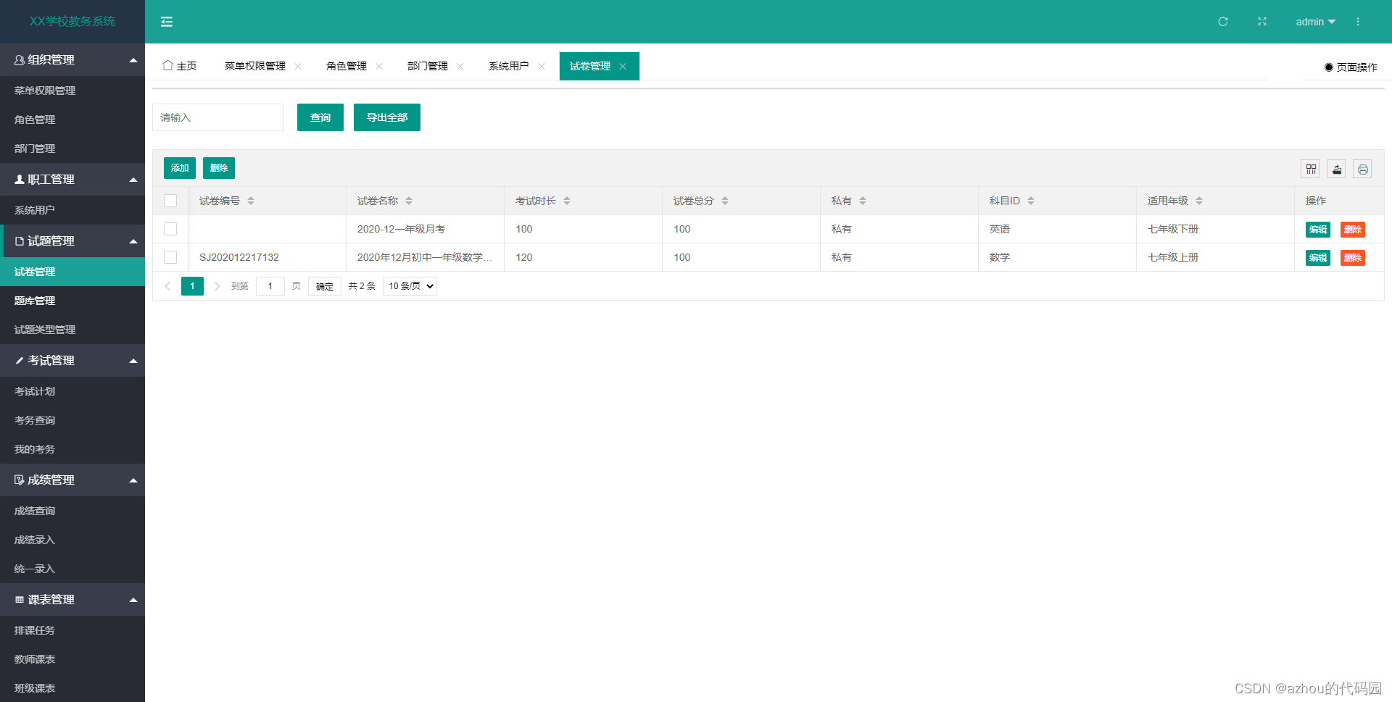Image resolution: width=1392 pixels, height=702 pixels.
Task: Open 教师课表 in the sidebar
Action: click(72, 659)
